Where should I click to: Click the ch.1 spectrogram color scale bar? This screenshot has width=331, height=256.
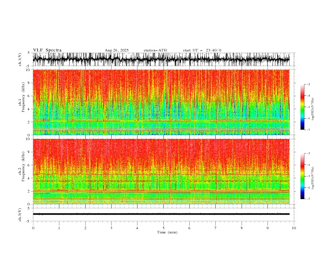[302, 107]
